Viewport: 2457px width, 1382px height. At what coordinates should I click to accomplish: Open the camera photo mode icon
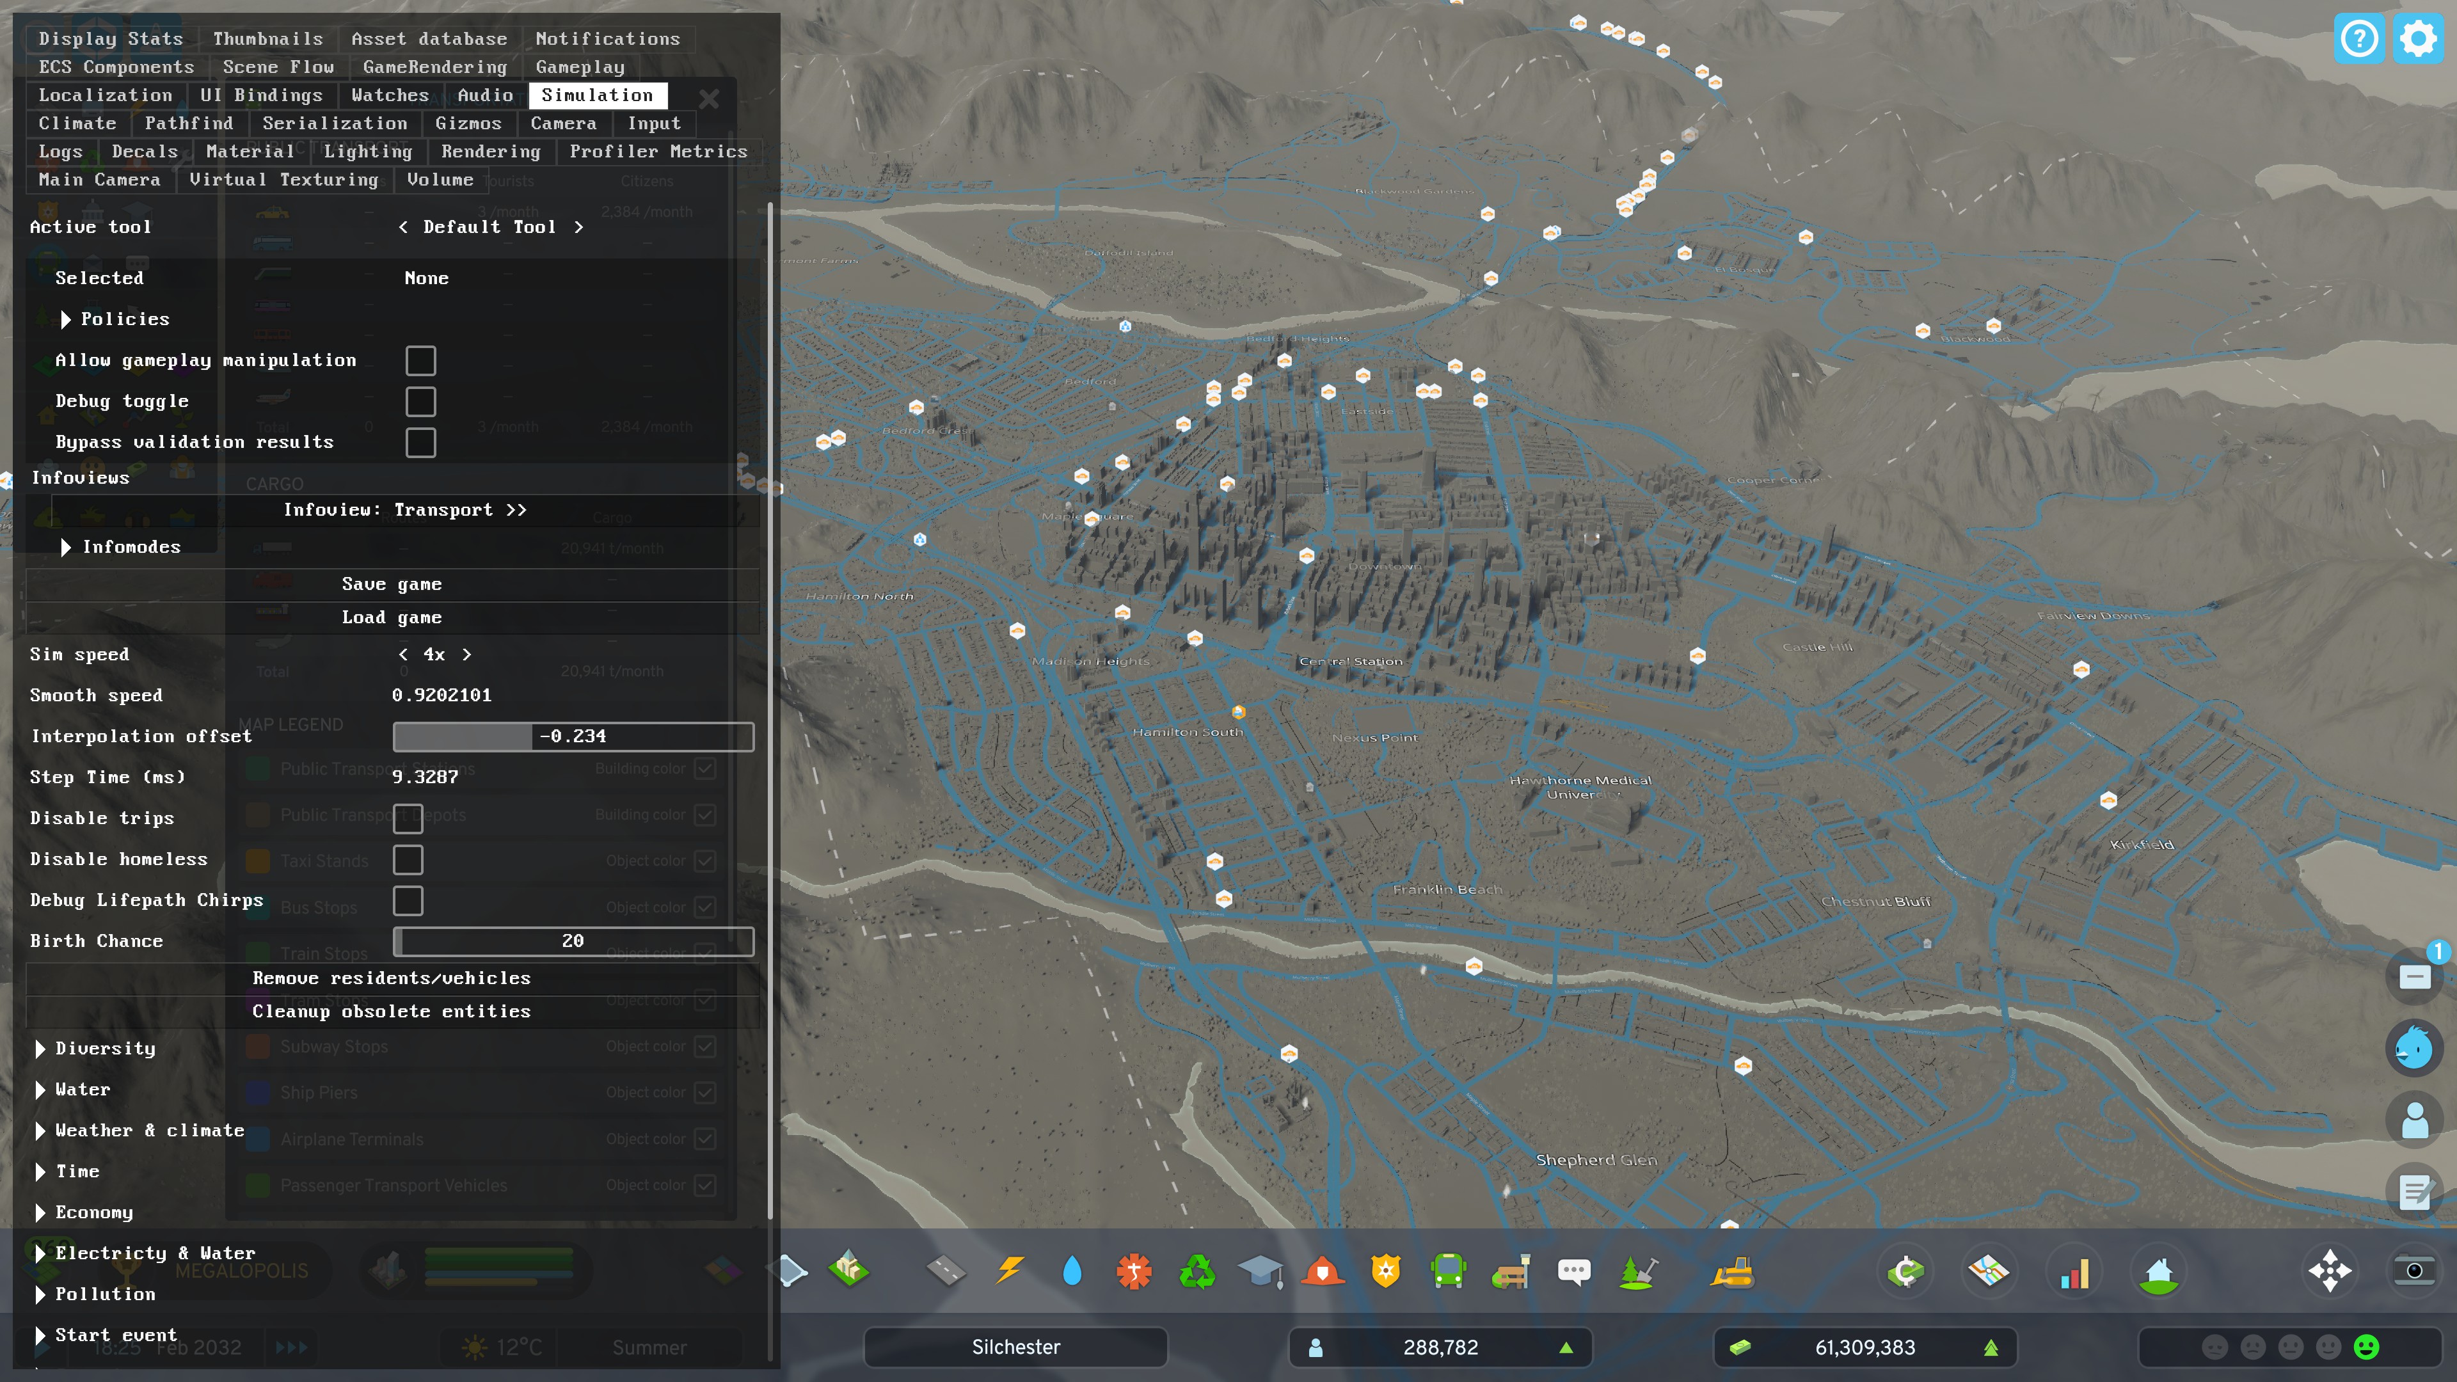point(2414,1271)
